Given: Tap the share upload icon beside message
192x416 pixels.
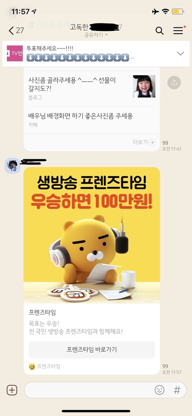Looking at the screenshot, I should (x=174, y=82).
